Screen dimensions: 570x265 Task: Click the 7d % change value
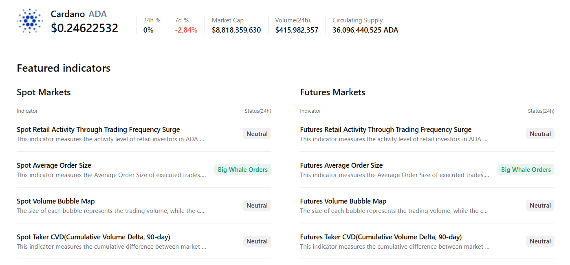click(186, 30)
